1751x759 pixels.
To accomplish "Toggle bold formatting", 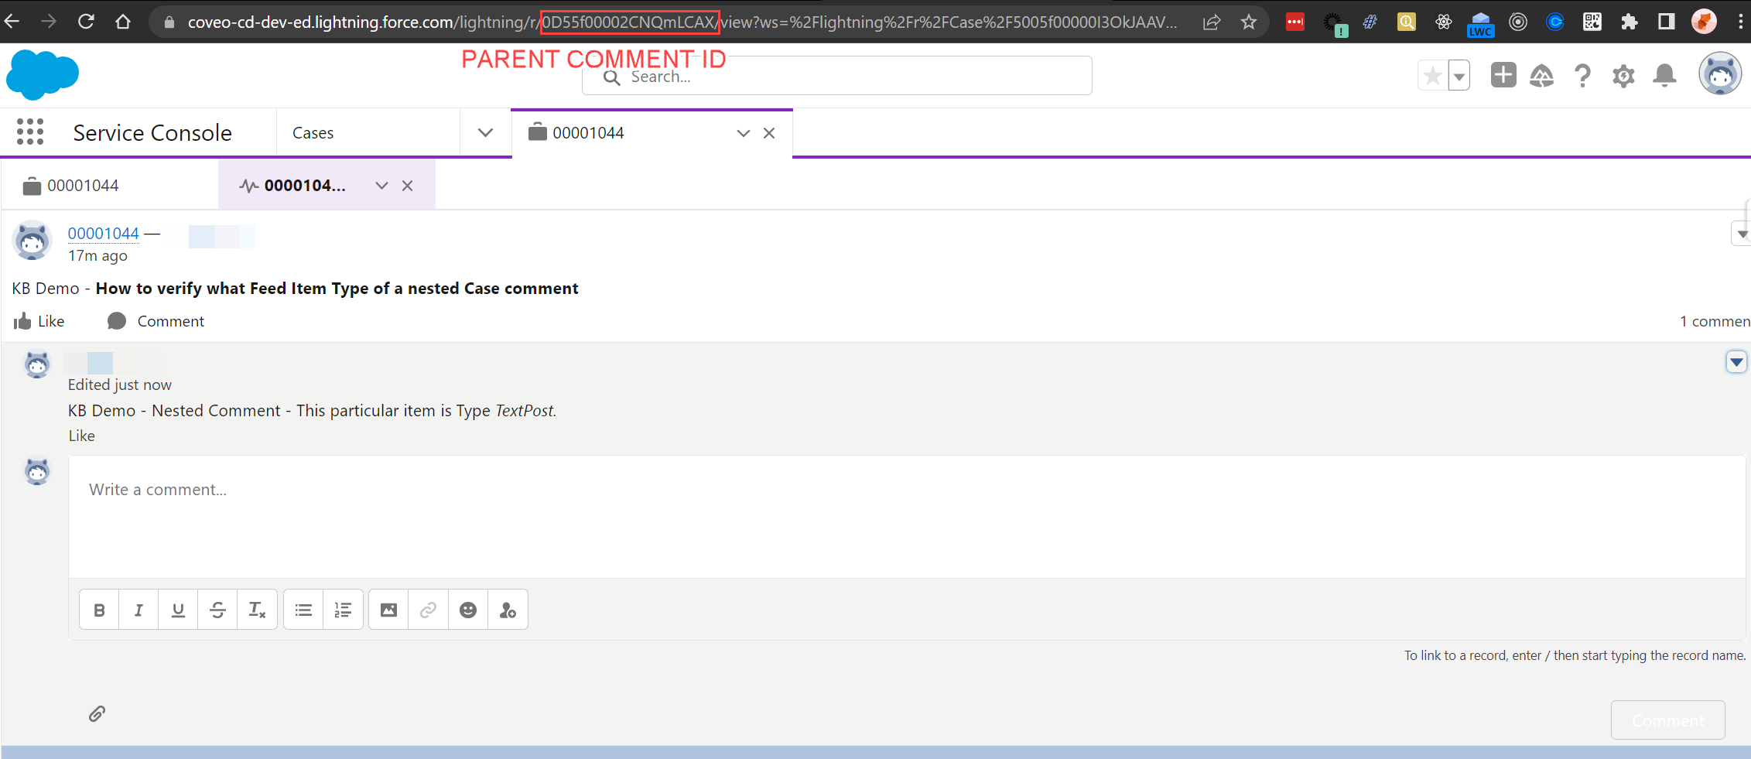I will click(98, 610).
